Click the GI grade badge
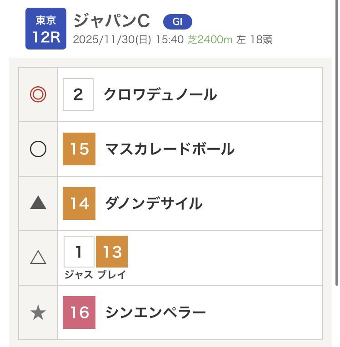 point(177,21)
